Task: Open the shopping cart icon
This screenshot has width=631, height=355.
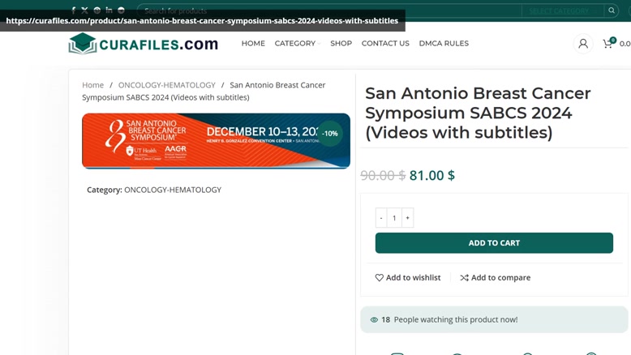Action: coord(608,44)
